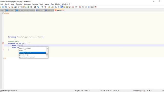164x92 pixels.
Task: Open the Language menu
Action: [x=27, y=4]
